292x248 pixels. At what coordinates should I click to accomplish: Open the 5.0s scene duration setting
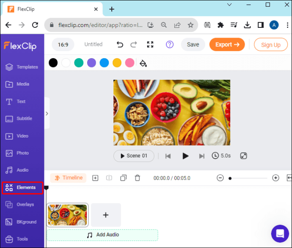[x=221, y=156]
